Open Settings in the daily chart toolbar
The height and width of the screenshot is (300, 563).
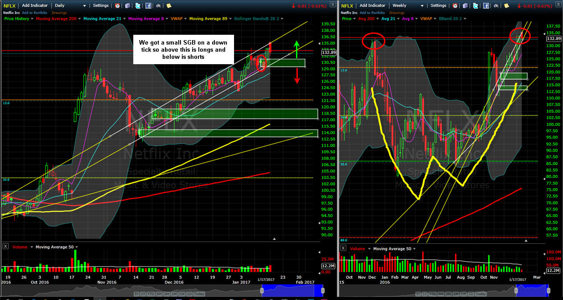[x=101, y=6]
